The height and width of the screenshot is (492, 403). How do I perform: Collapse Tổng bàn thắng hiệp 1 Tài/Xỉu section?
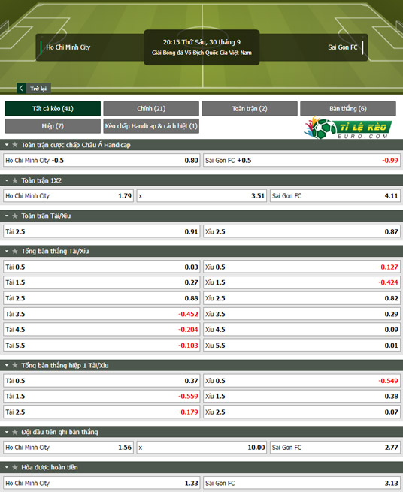tap(7, 365)
